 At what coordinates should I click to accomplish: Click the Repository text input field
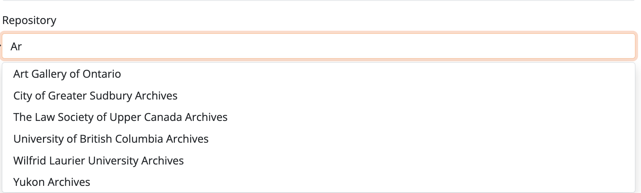pos(319,47)
